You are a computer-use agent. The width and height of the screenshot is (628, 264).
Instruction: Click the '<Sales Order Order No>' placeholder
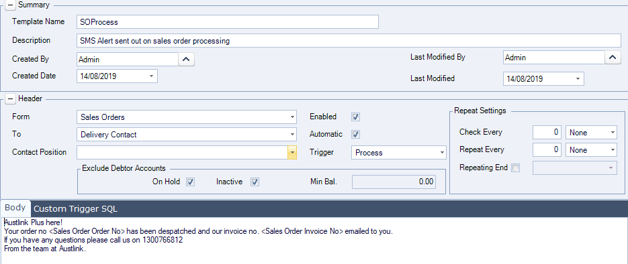point(87,231)
